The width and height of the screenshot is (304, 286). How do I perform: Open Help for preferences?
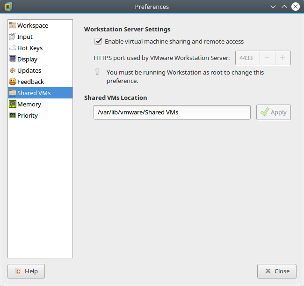point(26,271)
